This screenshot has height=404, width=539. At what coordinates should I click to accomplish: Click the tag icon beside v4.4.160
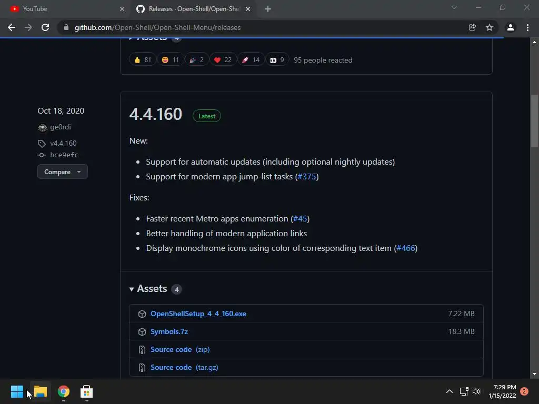coord(42,144)
